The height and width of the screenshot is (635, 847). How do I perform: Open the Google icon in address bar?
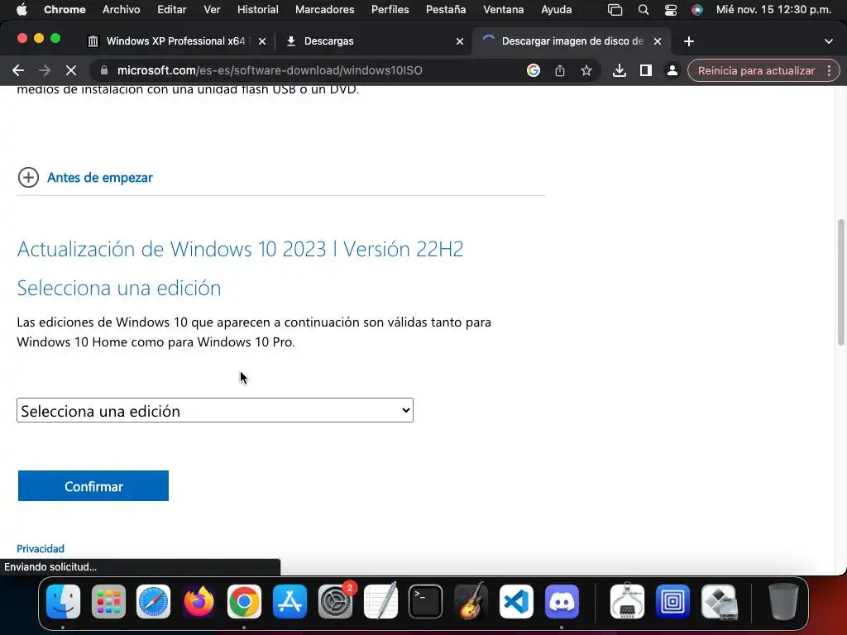534,71
